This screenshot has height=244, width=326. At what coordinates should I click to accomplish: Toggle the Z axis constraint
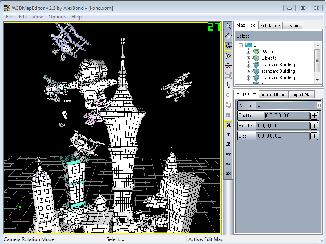(x=228, y=144)
